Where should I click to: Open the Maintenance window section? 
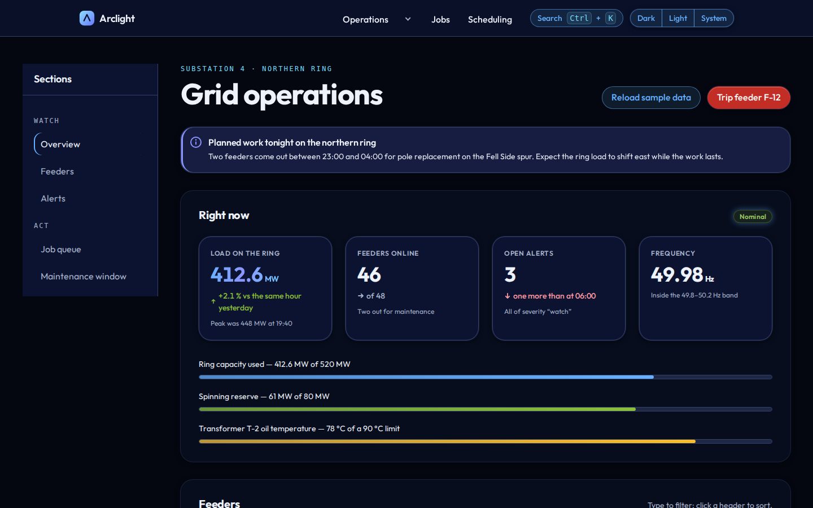point(90,276)
